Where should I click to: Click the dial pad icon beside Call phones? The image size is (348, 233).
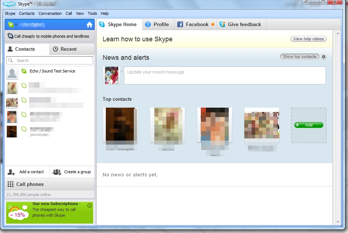(x=11, y=184)
